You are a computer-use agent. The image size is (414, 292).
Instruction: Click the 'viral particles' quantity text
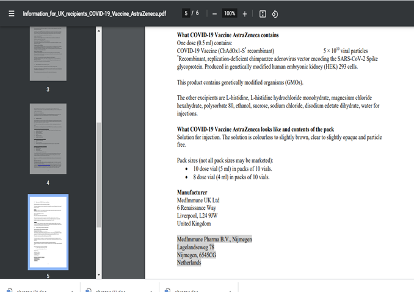pos(346,51)
